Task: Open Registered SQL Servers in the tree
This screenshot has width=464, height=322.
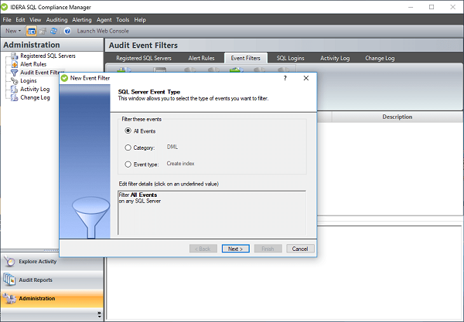Action: tap(46, 56)
